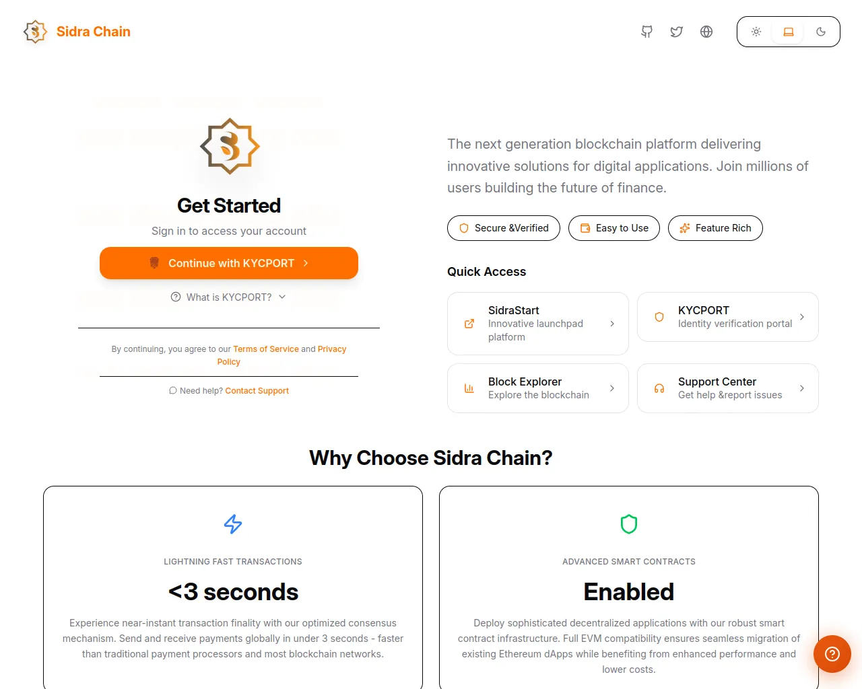Select system theme laptop toggle
Viewport: 862px width, 689px height.
pos(789,32)
